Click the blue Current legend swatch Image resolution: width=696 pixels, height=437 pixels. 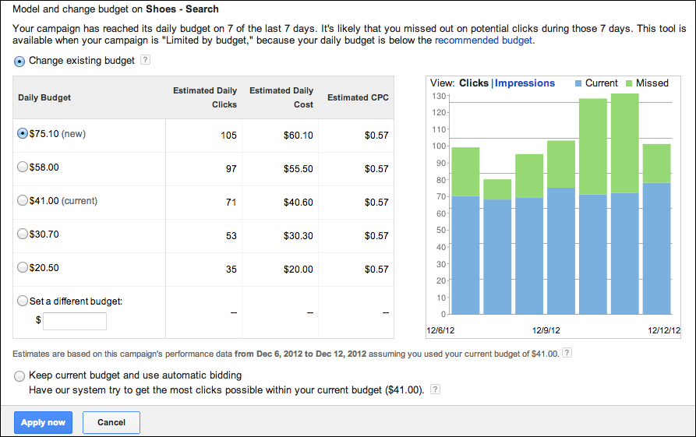tap(578, 83)
